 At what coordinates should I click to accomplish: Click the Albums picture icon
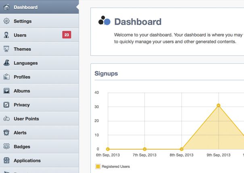(x=6, y=91)
